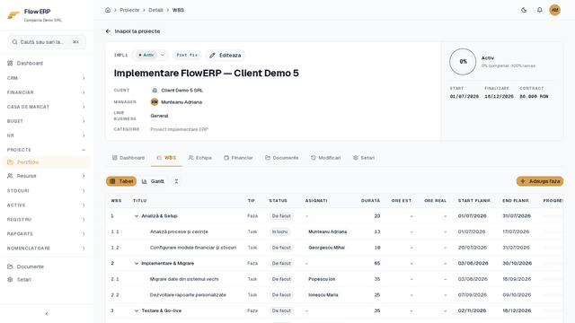The height and width of the screenshot is (323, 575).
Task: Open Resurse in the sidebar
Action: point(47,176)
